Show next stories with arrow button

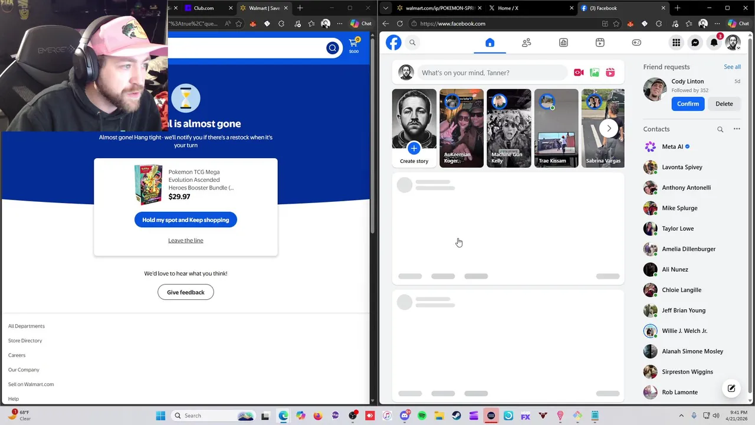tap(609, 128)
